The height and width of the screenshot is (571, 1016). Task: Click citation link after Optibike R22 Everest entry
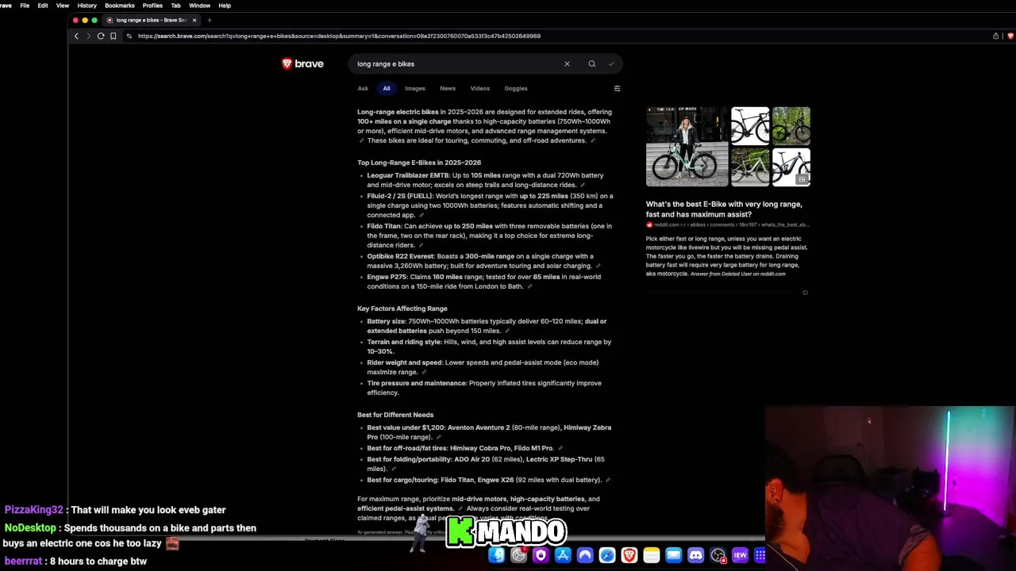click(598, 266)
